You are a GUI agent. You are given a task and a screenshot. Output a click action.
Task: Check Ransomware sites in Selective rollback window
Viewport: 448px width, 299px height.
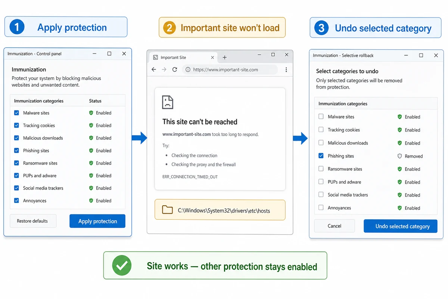click(x=321, y=169)
